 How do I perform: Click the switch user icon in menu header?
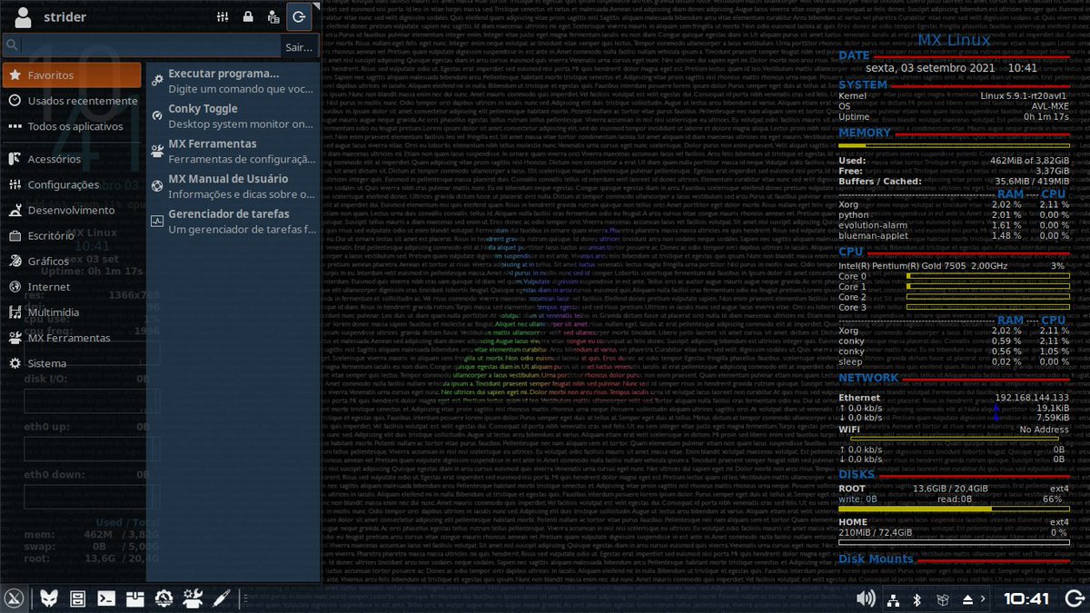(x=273, y=16)
